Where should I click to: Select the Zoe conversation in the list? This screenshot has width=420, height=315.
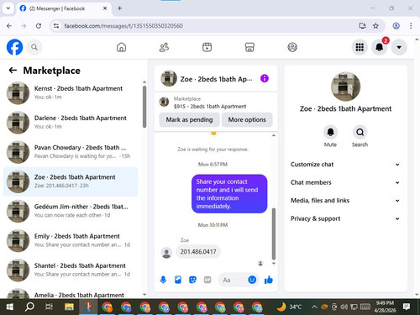(71, 181)
